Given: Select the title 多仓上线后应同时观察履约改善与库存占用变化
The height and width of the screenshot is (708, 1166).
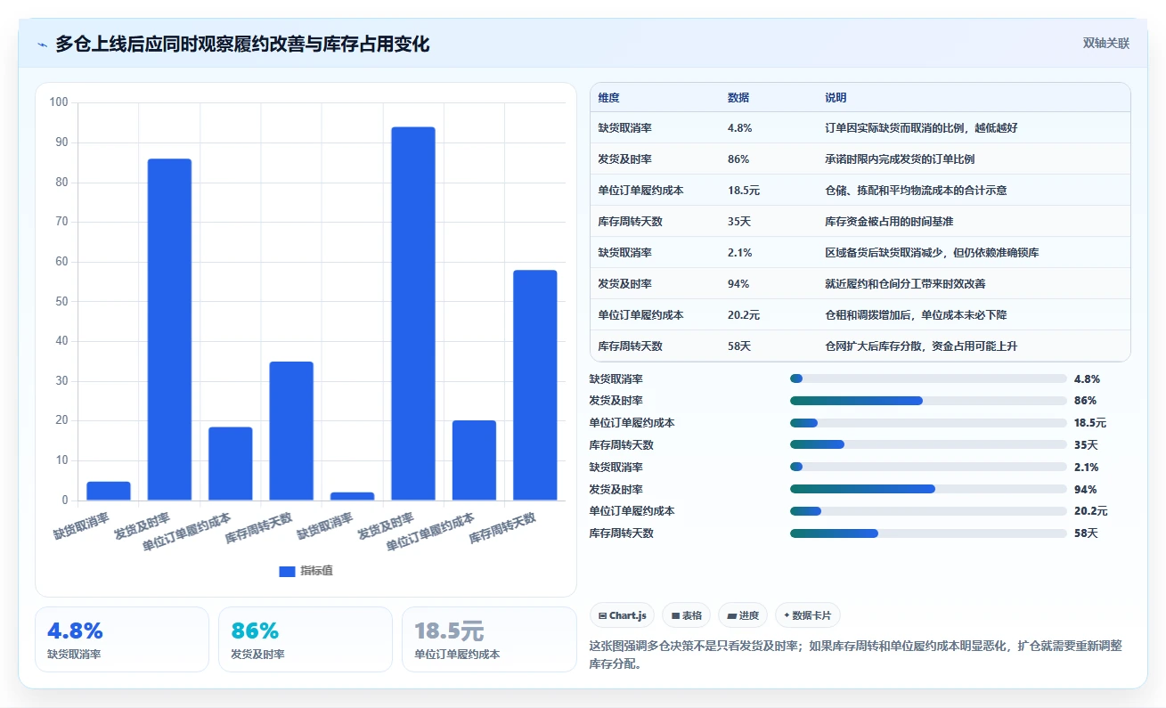Looking at the screenshot, I should [x=242, y=44].
